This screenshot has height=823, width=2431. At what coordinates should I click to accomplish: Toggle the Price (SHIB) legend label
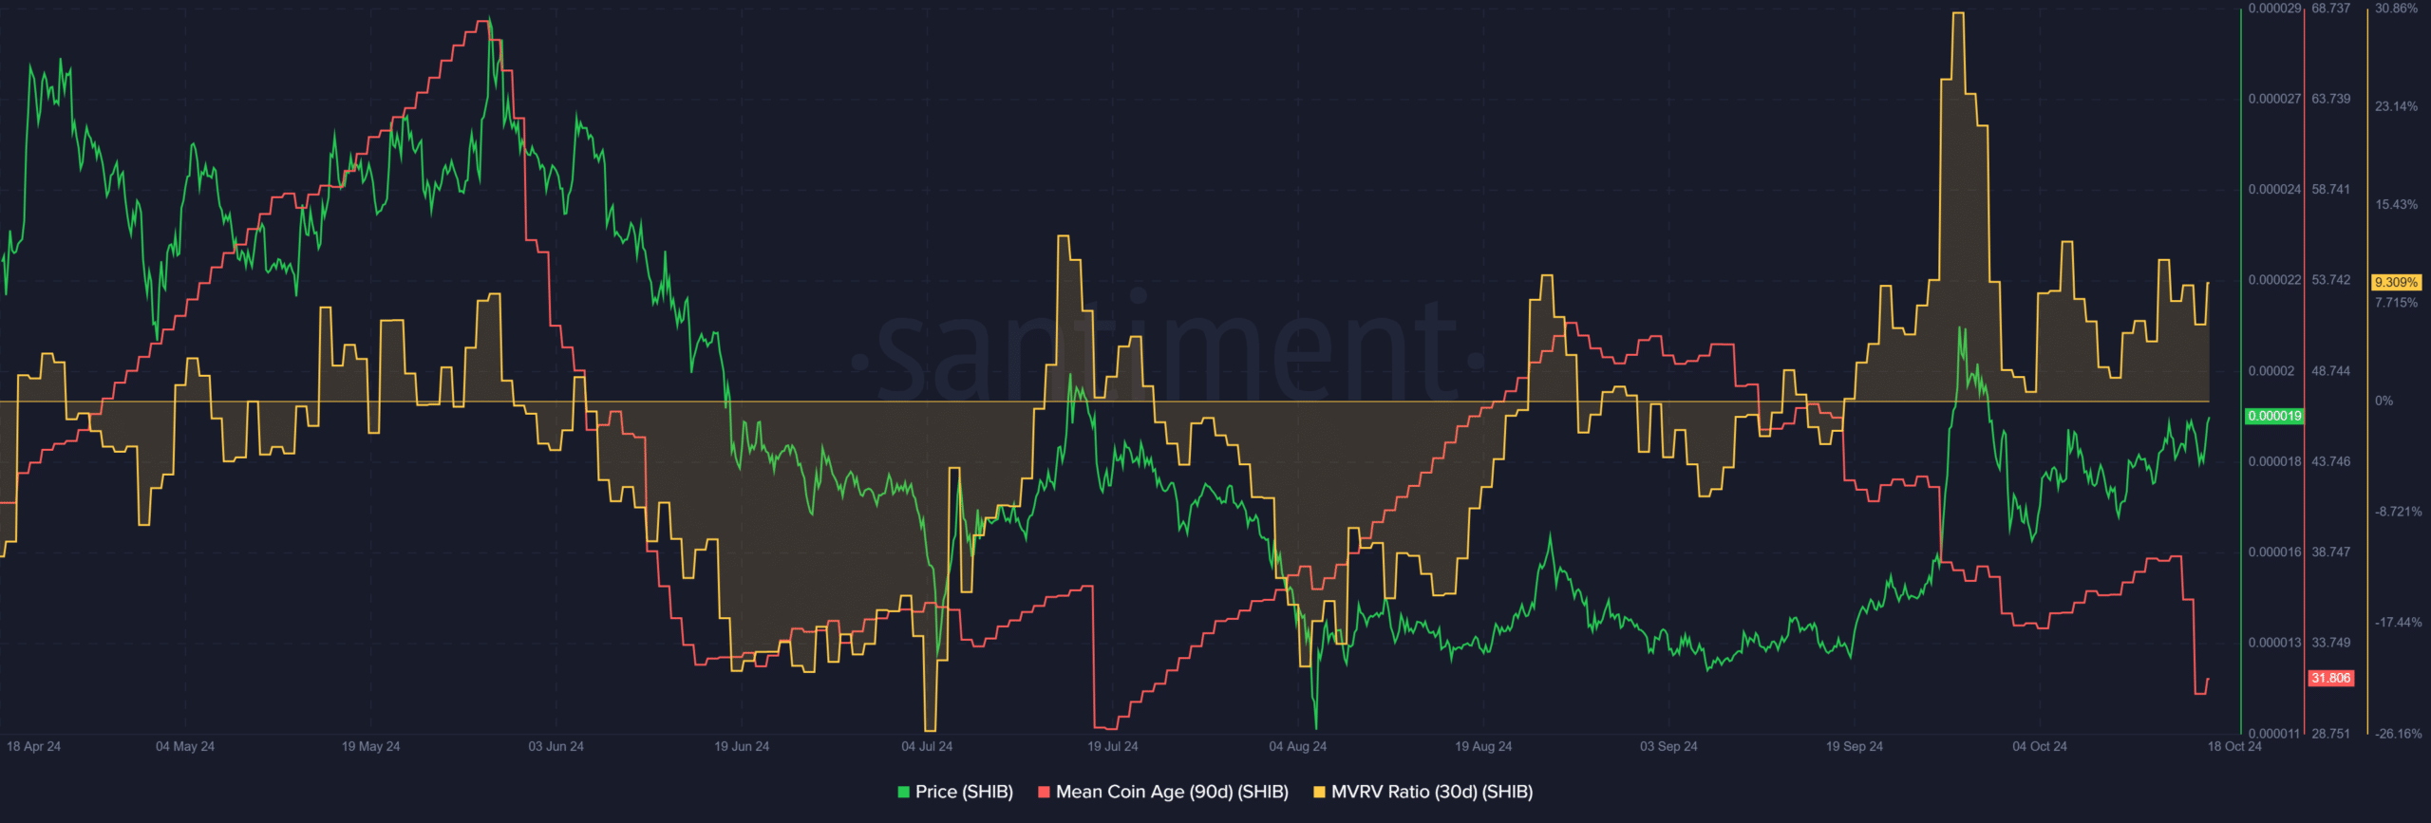pos(964,792)
